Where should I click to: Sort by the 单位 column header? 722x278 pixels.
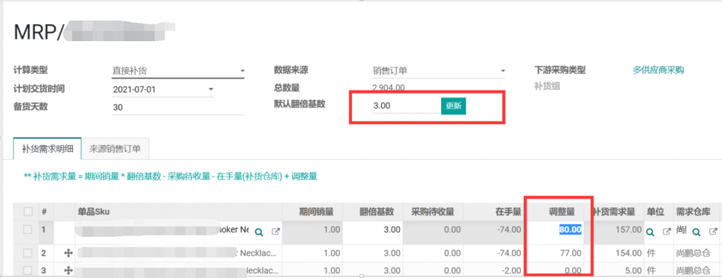click(x=654, y=211)
